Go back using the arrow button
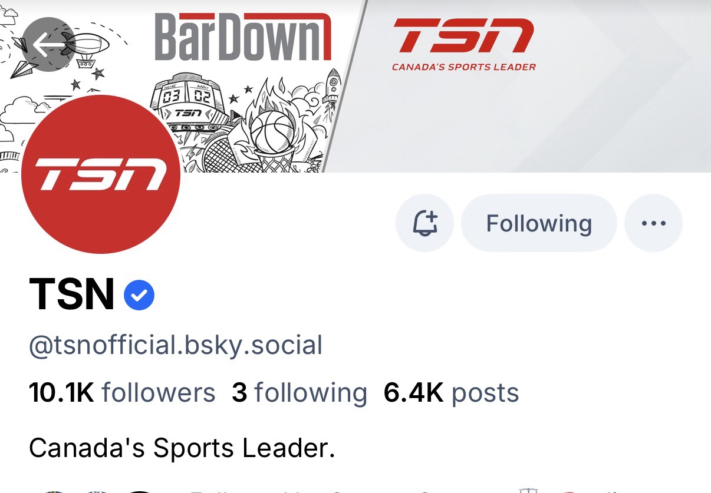 pyautogui.click(x=48, y=45)
